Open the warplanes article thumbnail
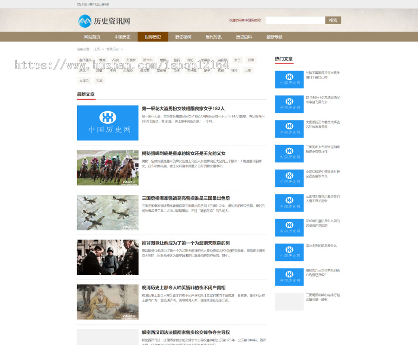The height and width of the screenshot is (345, 418). [x=107, y=212]
